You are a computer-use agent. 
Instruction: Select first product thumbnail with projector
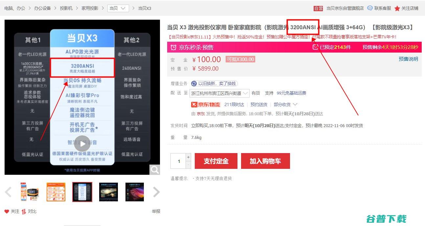point(29,192)
